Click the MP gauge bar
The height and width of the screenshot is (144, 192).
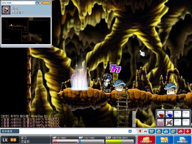click(91, 141)
